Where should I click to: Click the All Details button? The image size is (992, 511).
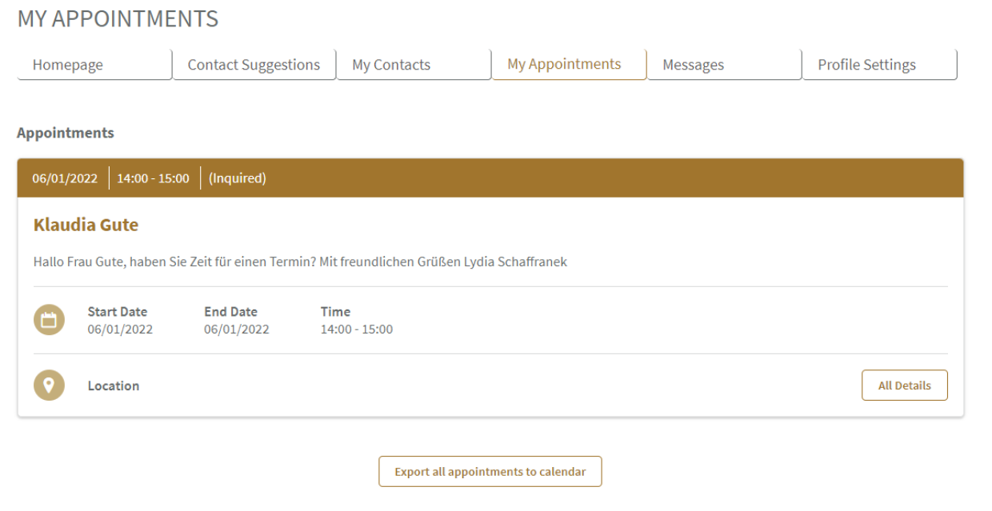pyautogui.click(x=905, y=385)
